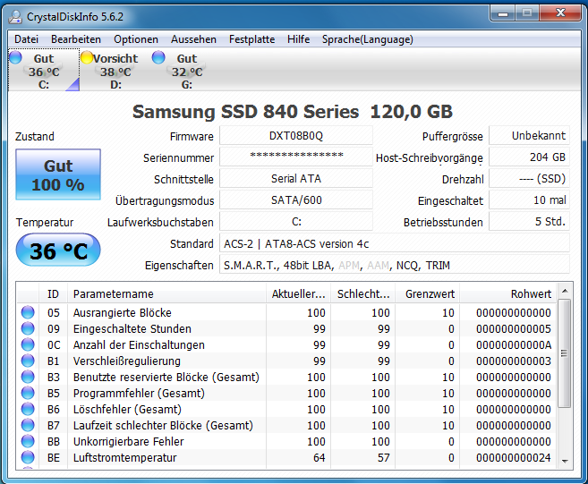Select the Anzahl der Einschaltungen row name
Viewport: 588px width, 484px height.
click(x=139, y=344)
